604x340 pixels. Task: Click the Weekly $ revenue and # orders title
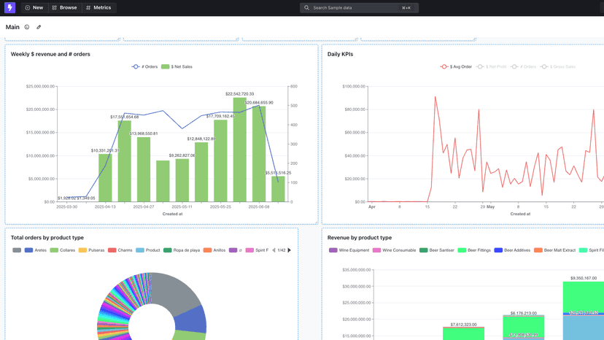tap(50, 54)
